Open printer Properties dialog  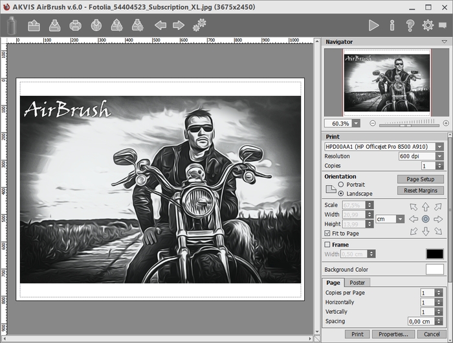point(393,334)
